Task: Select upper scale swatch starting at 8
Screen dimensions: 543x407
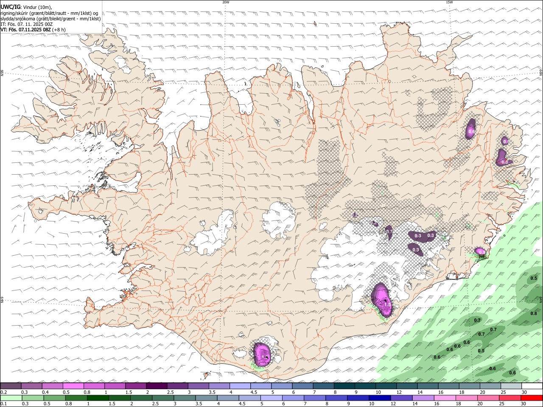Action: (x=344, y=386)
